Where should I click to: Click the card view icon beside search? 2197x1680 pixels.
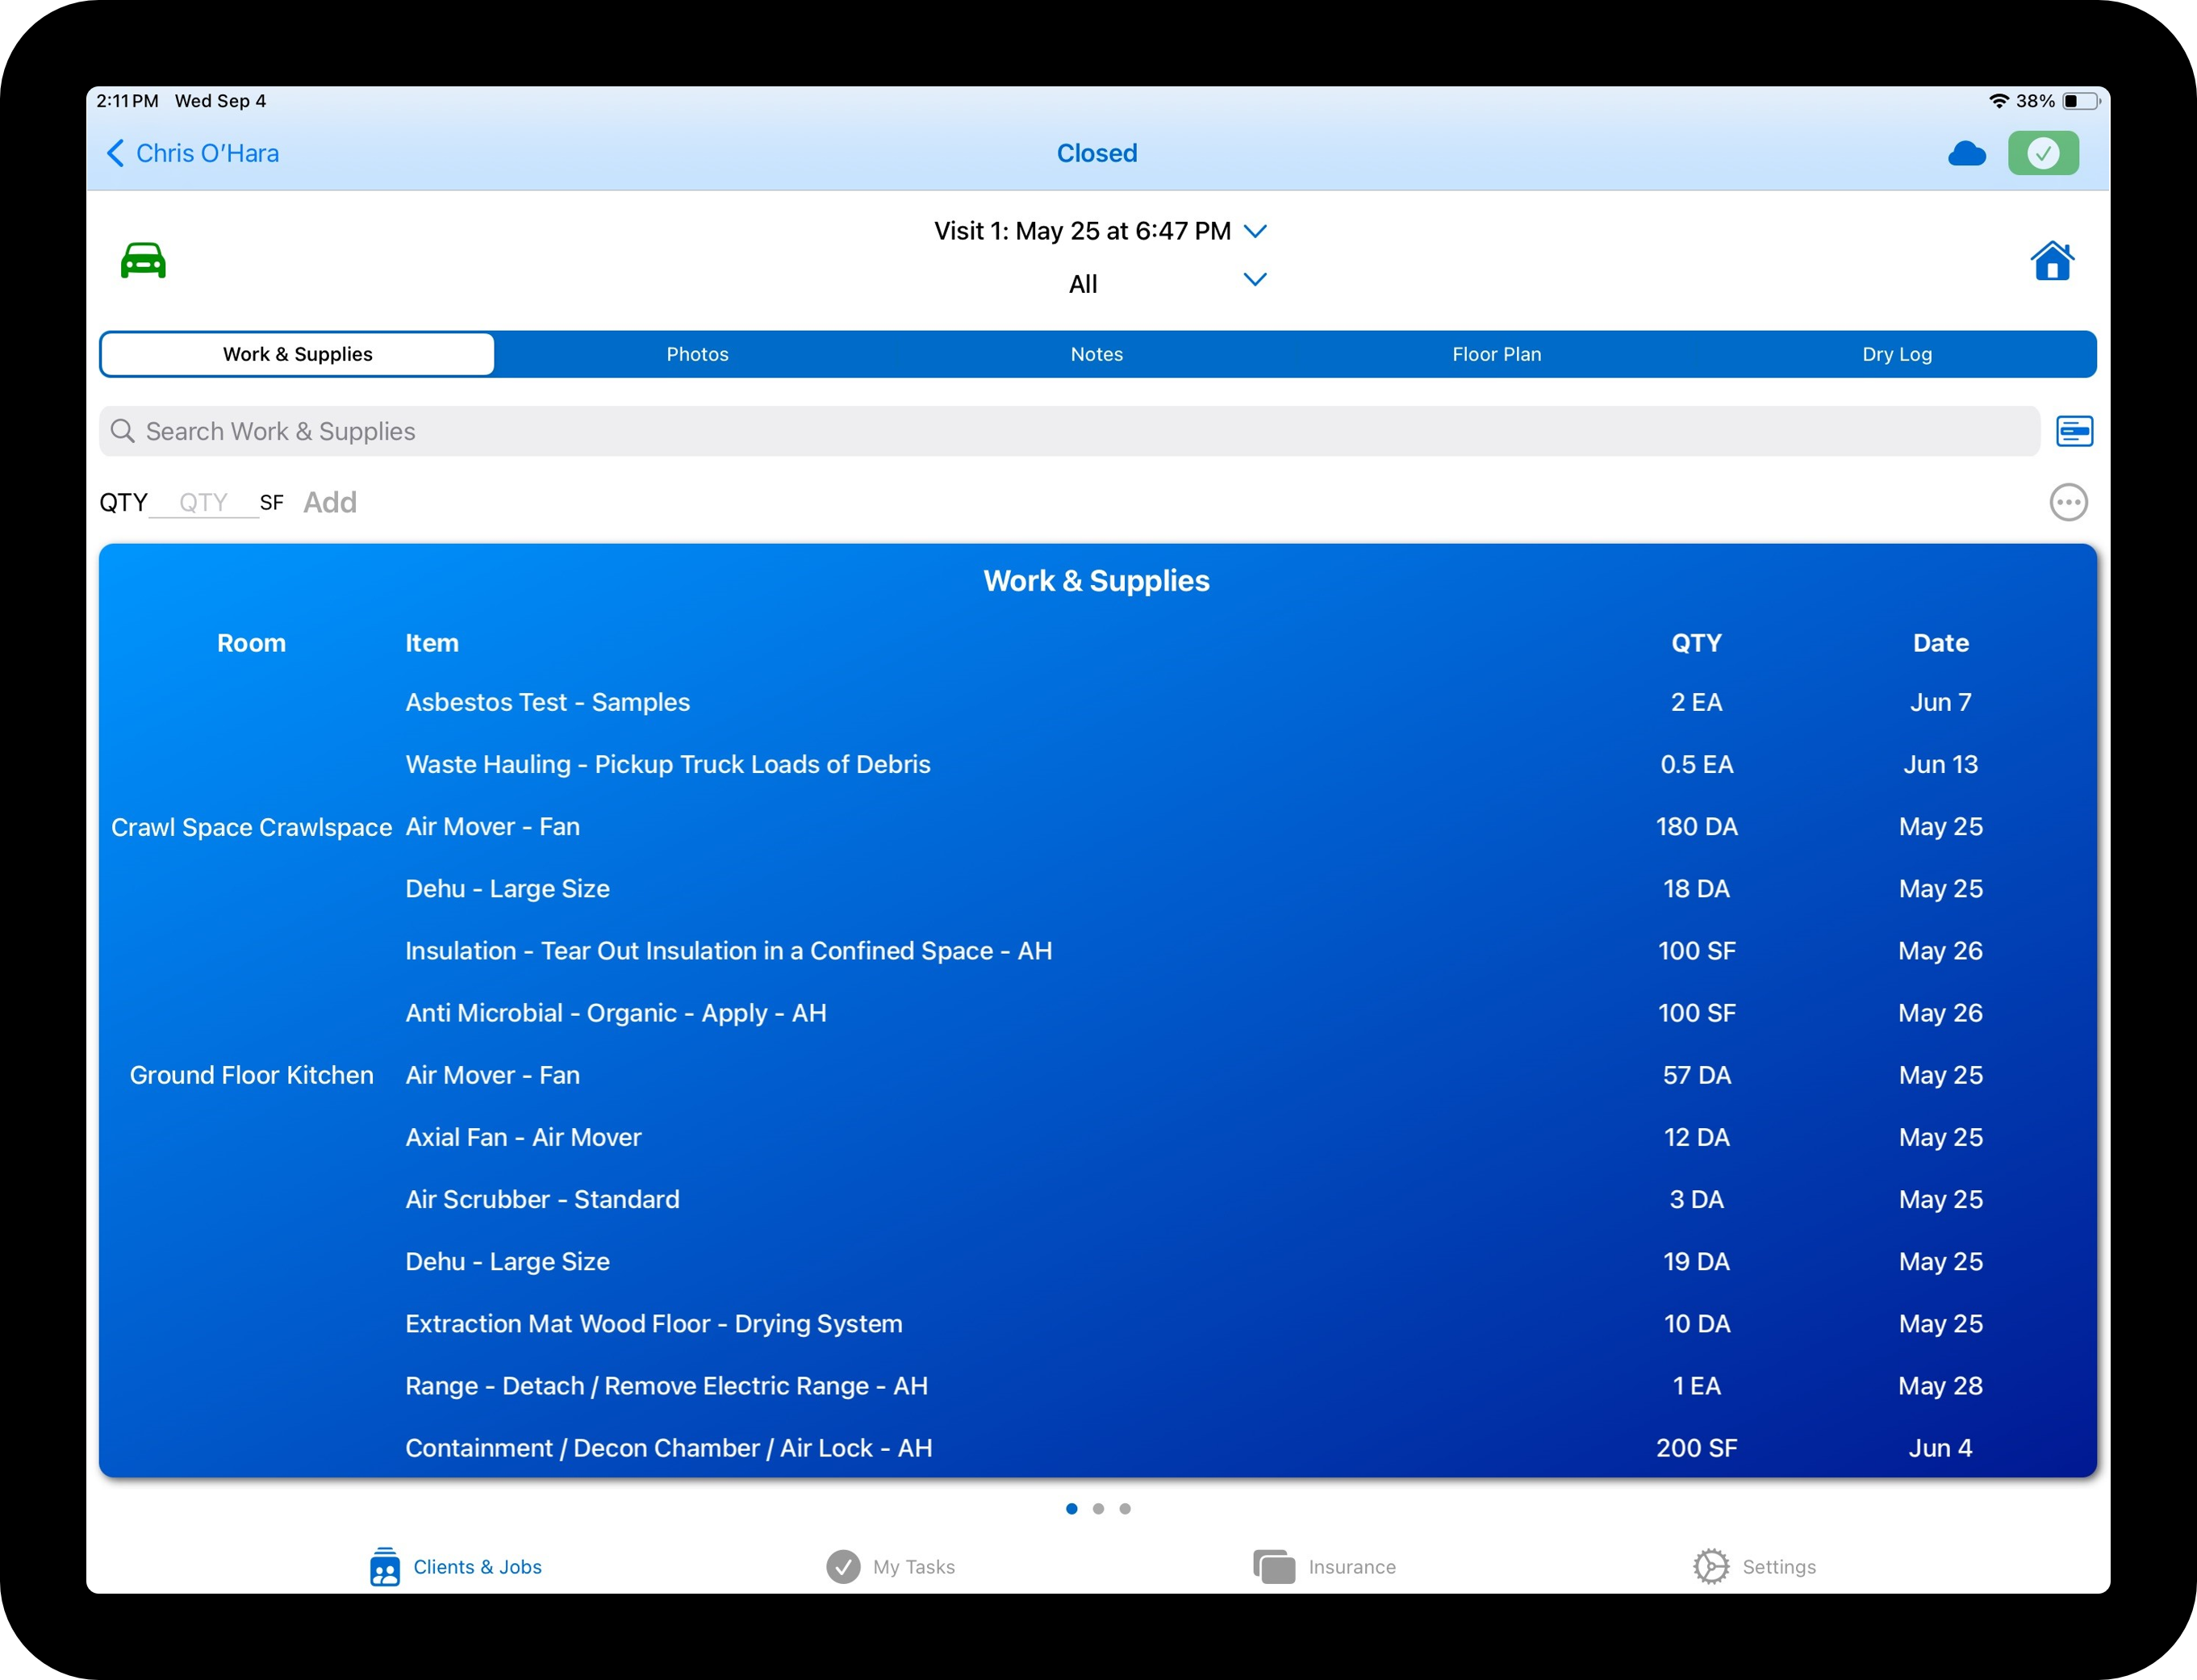pos(2074,431)
